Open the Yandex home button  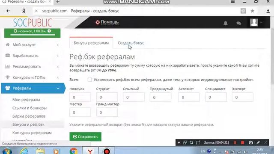tap(24, 11)
